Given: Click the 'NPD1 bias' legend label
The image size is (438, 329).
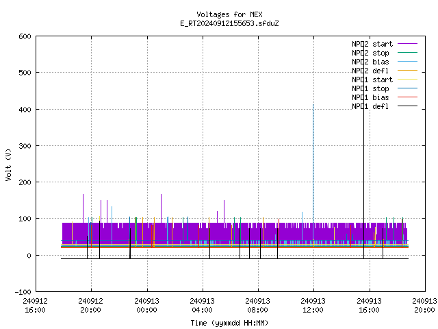Looking at the screenshot, I should point(370,97).
